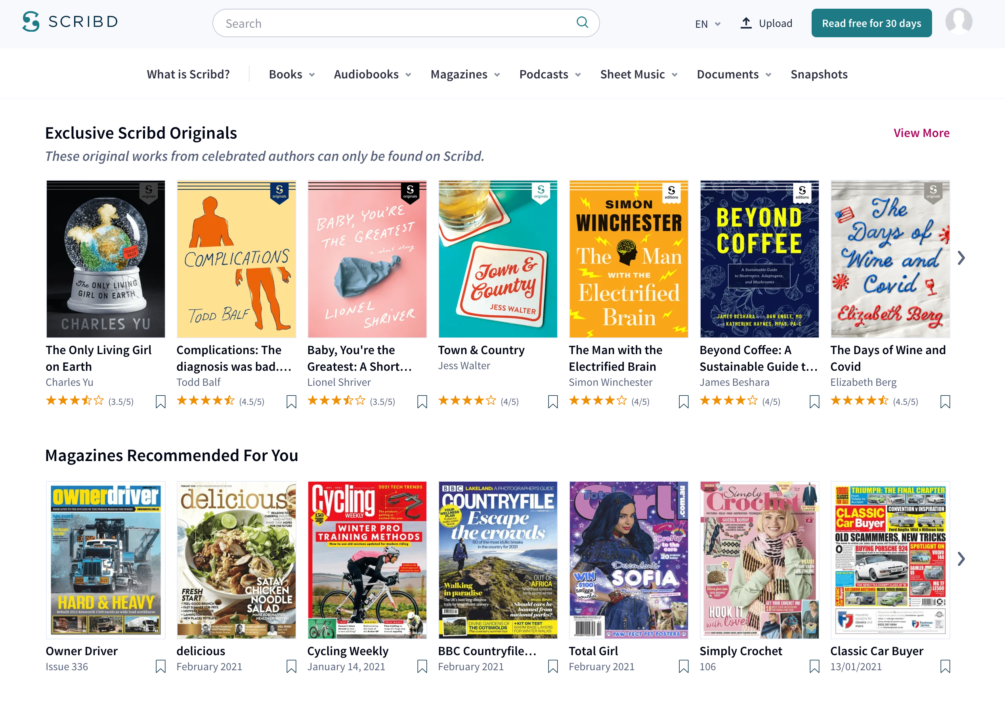Open What is Scribd? page

click(188, 74)
